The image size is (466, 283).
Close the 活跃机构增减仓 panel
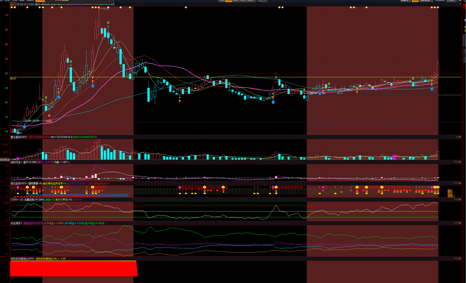pyautogui.click(x=460, y=259)
